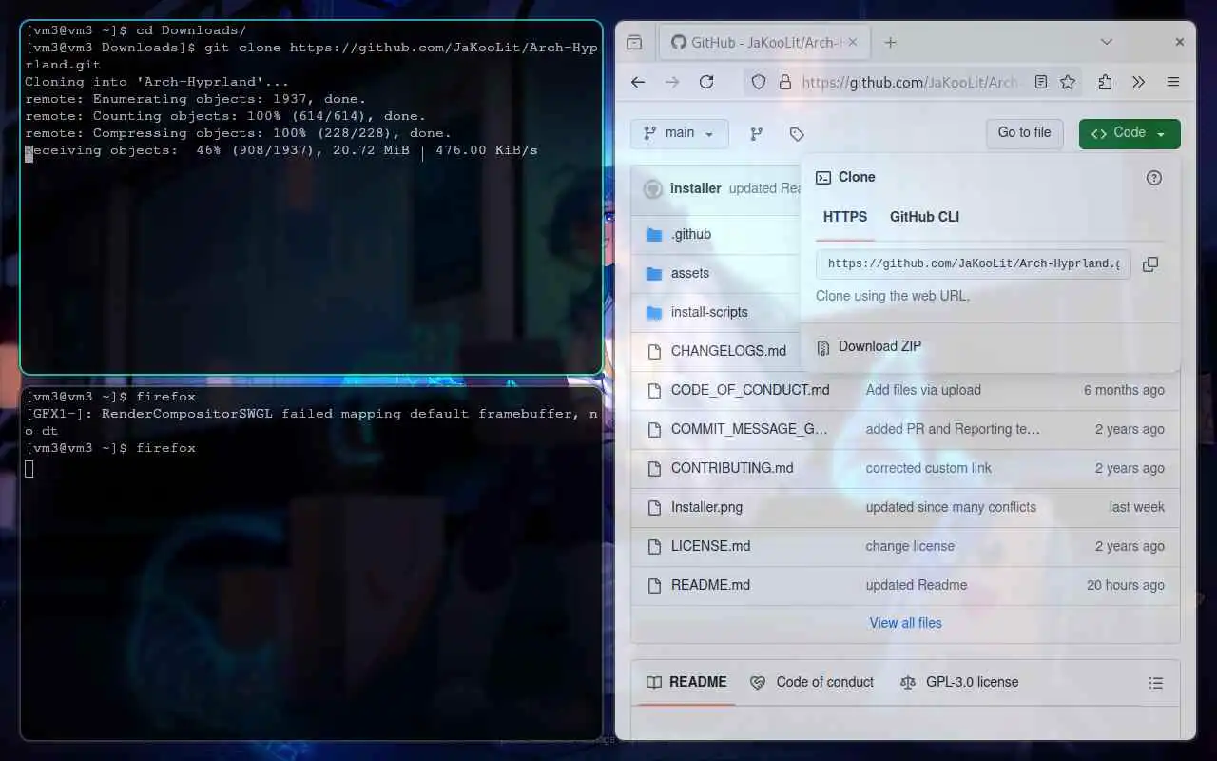1217x761 pixels.
Task: Bookmark this page with star
Action: (1068, 82)
